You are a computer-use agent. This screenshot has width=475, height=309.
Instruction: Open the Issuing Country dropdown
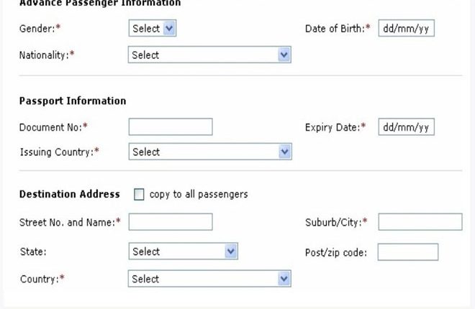[209, 152]
